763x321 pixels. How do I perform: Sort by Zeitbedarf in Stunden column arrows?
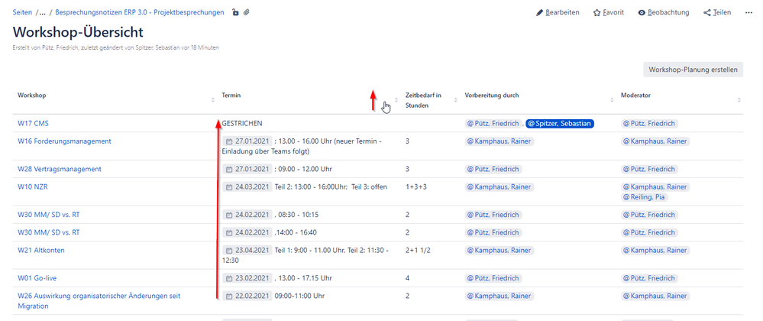tap(455, 100)
